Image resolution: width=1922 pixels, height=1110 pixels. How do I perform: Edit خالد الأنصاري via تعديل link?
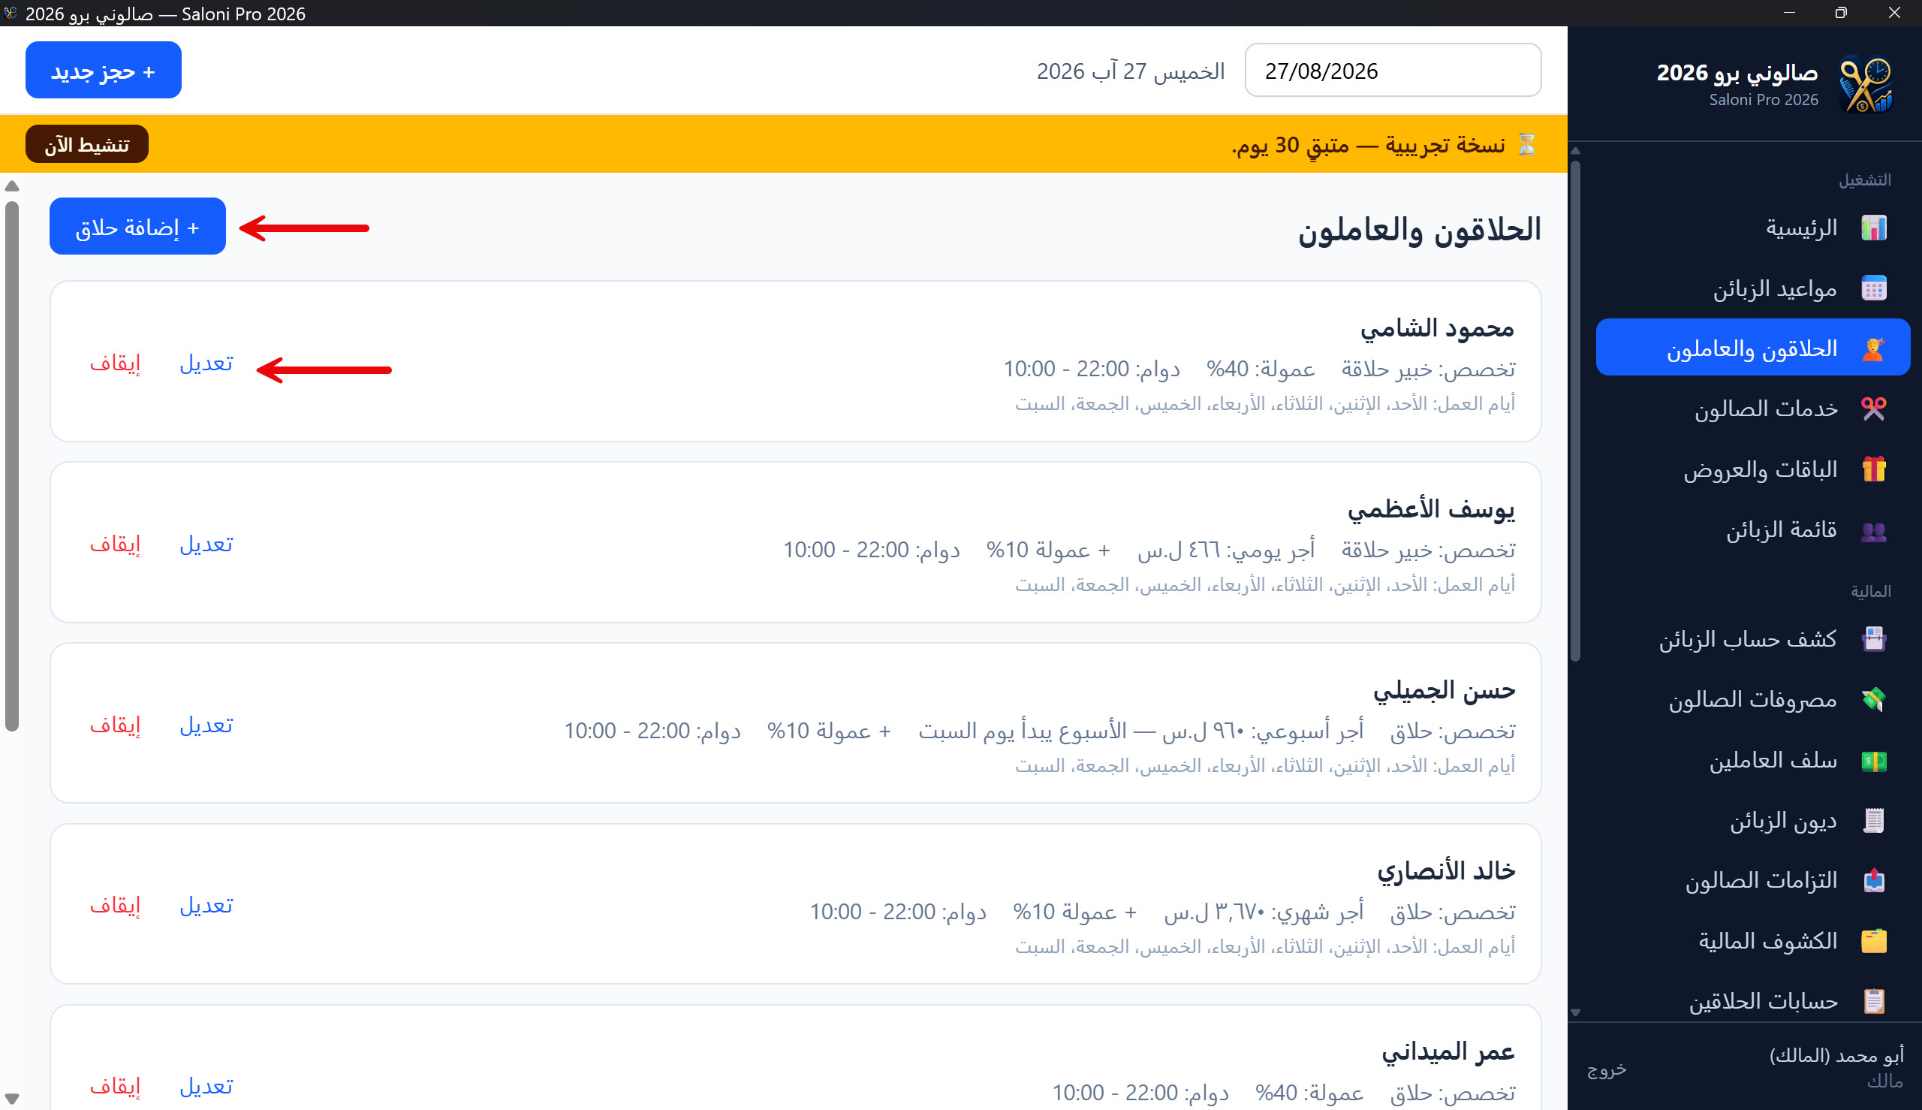206,905
